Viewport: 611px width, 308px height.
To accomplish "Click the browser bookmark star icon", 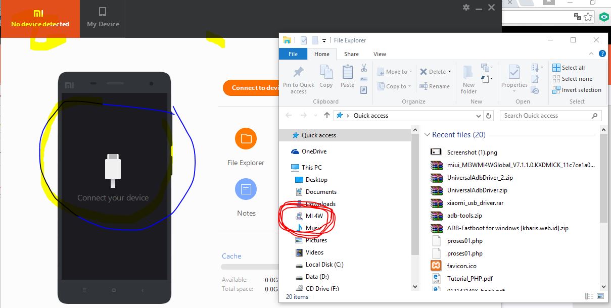I will 588,17.
